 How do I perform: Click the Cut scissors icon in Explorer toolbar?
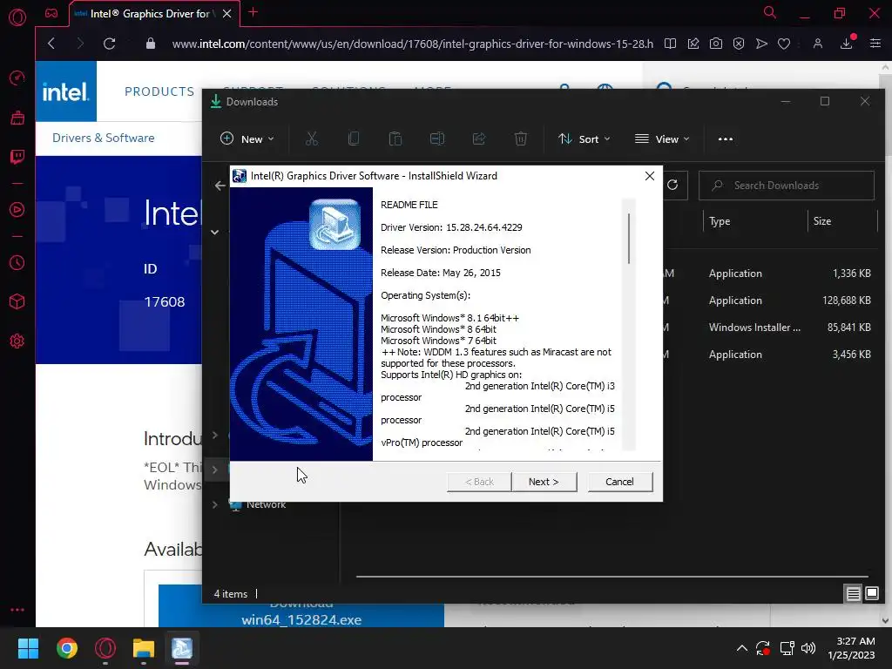tap(312, 139)
